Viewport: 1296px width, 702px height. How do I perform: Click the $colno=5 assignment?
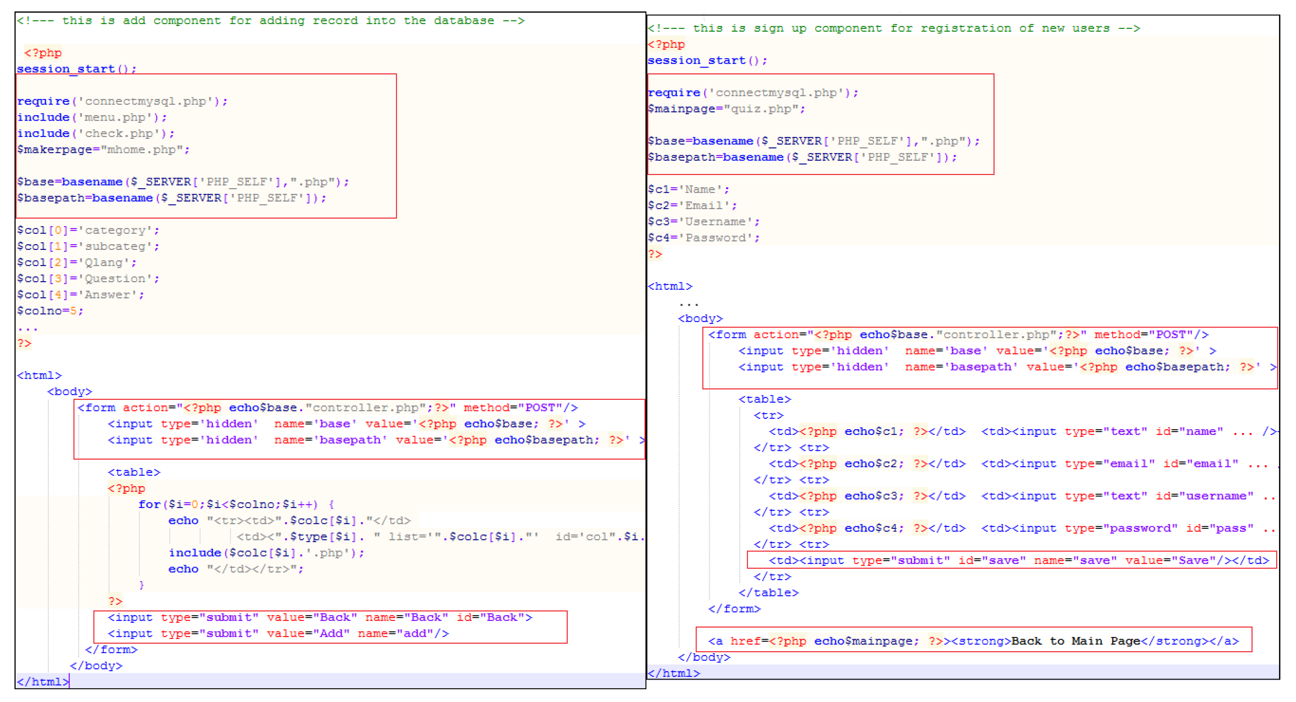coord(50,311)
